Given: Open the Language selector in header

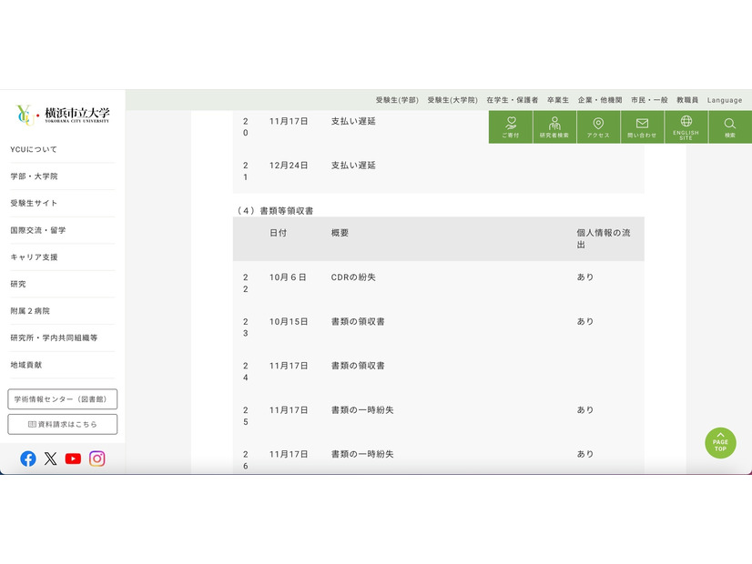Looking at the screenshot, I should [x=725, y=100].
